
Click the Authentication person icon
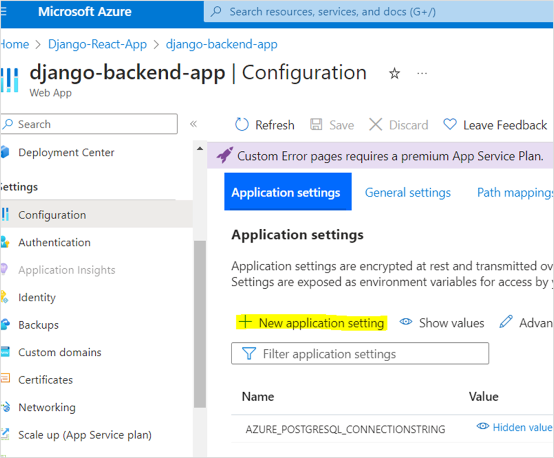click(5, 242)
